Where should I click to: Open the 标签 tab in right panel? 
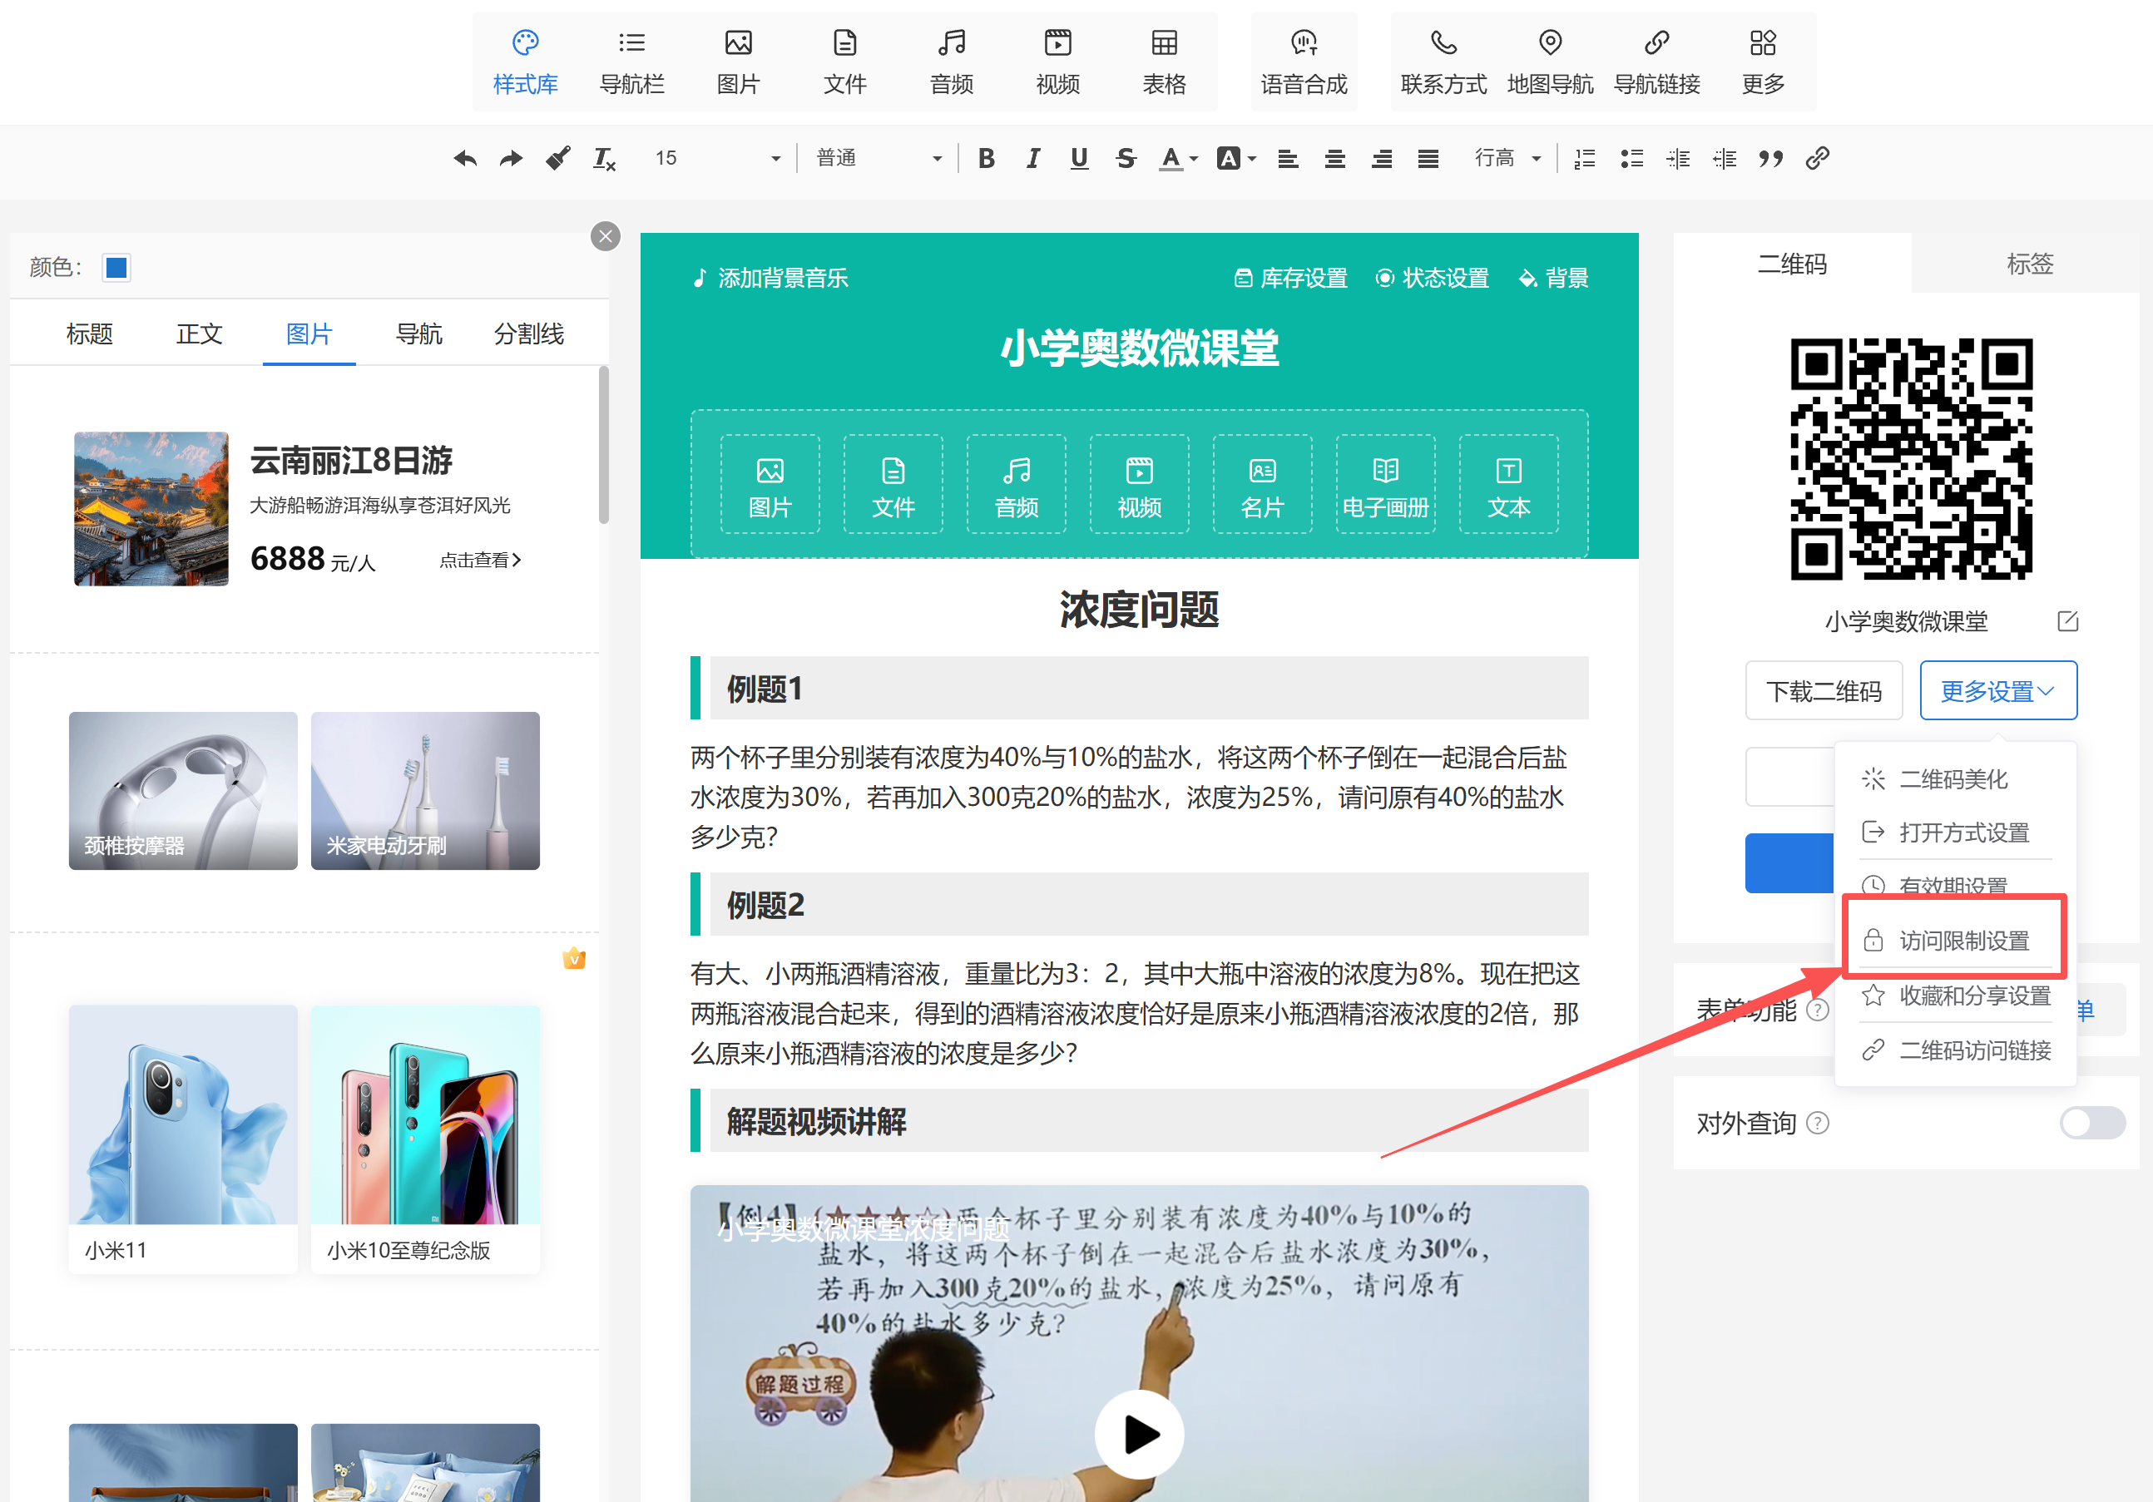tap(2030, 264)
